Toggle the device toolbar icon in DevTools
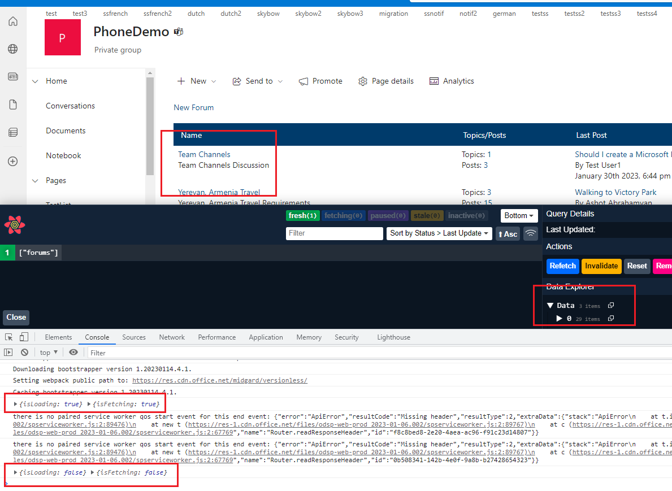The width and height of the screenshot is (672, 491). 24,337
